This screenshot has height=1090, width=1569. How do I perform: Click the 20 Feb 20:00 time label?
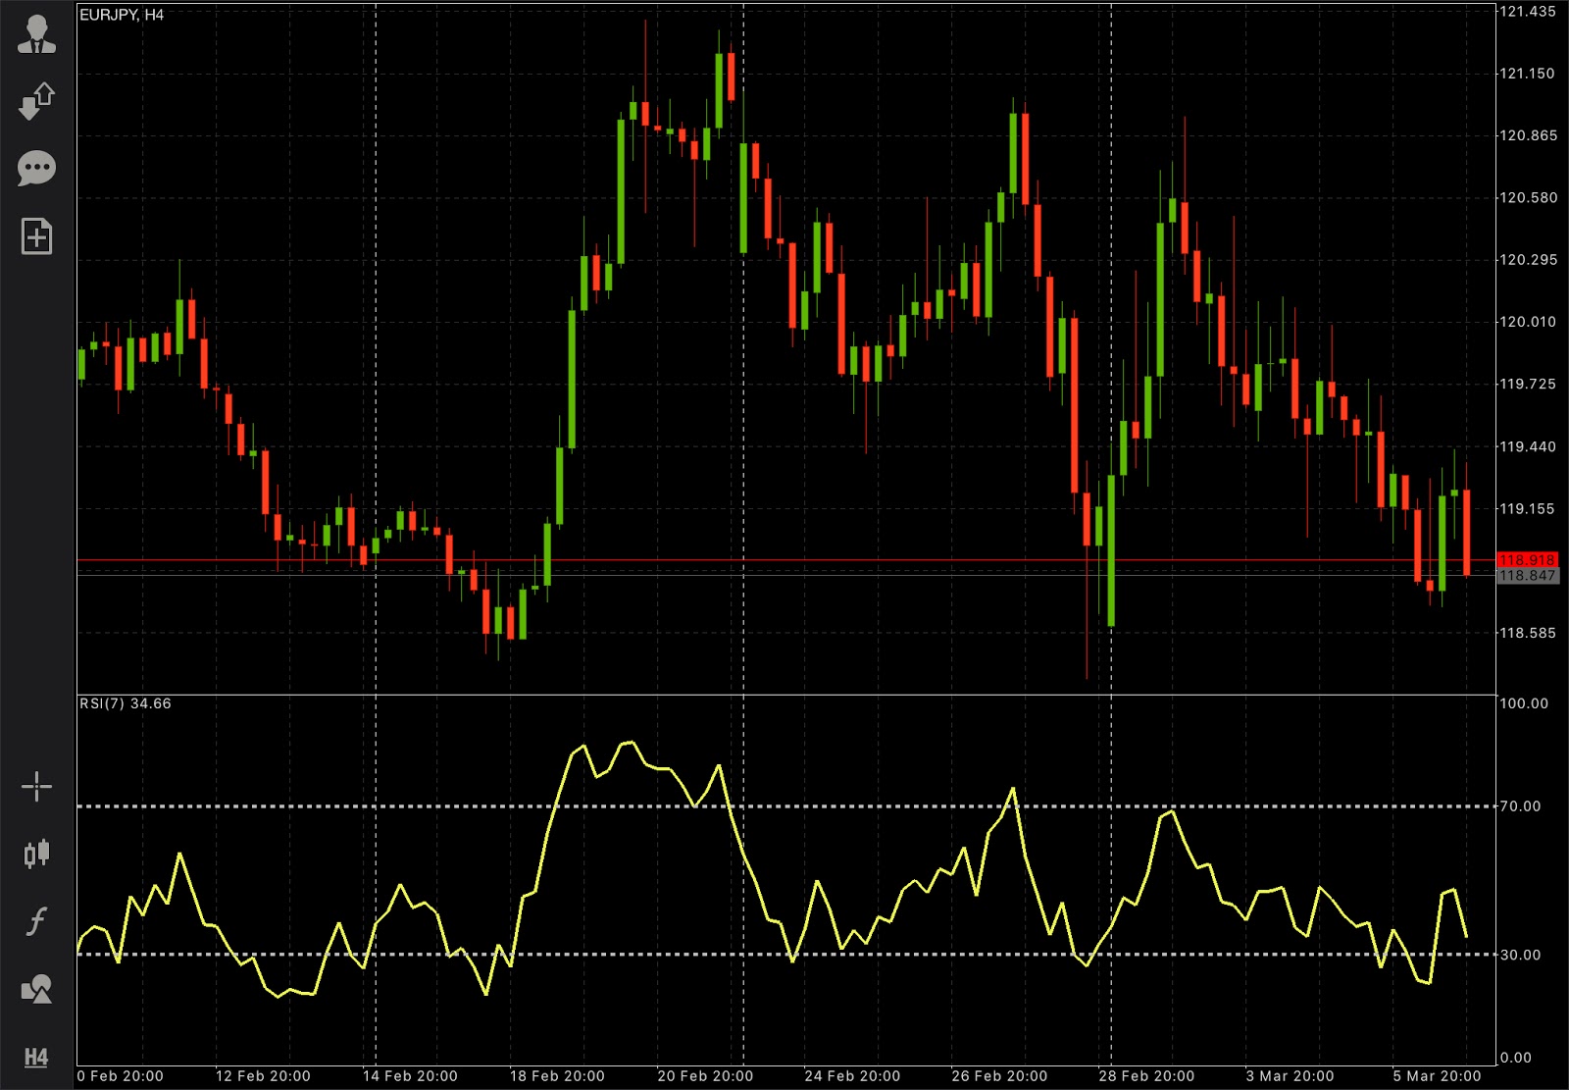(705, 1076)
